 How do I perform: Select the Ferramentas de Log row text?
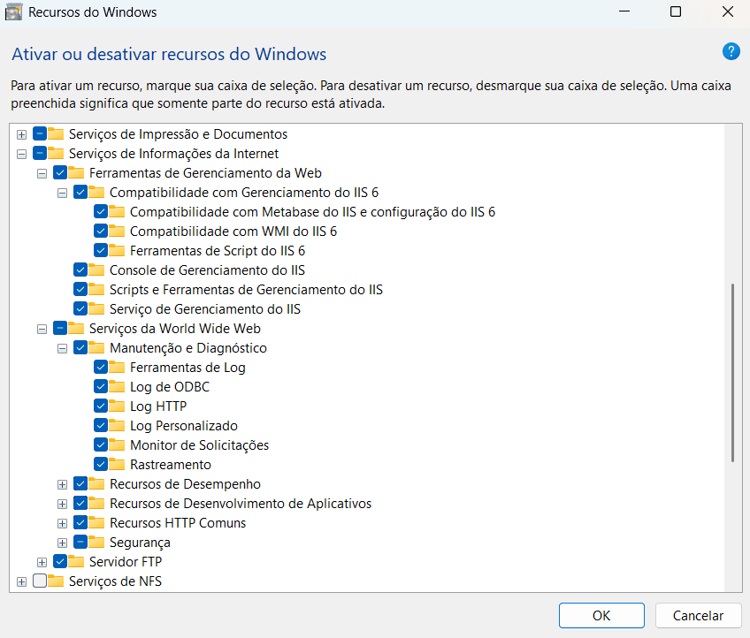point(187,367)
